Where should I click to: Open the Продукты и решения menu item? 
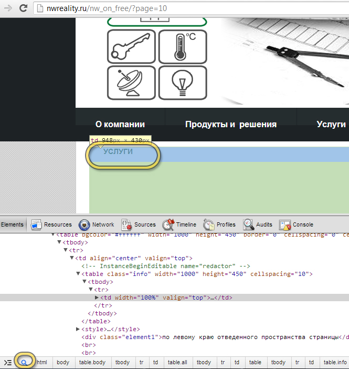click(231, 124)
